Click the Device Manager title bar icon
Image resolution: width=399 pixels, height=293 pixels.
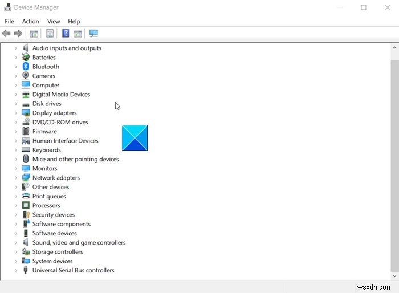7,7
